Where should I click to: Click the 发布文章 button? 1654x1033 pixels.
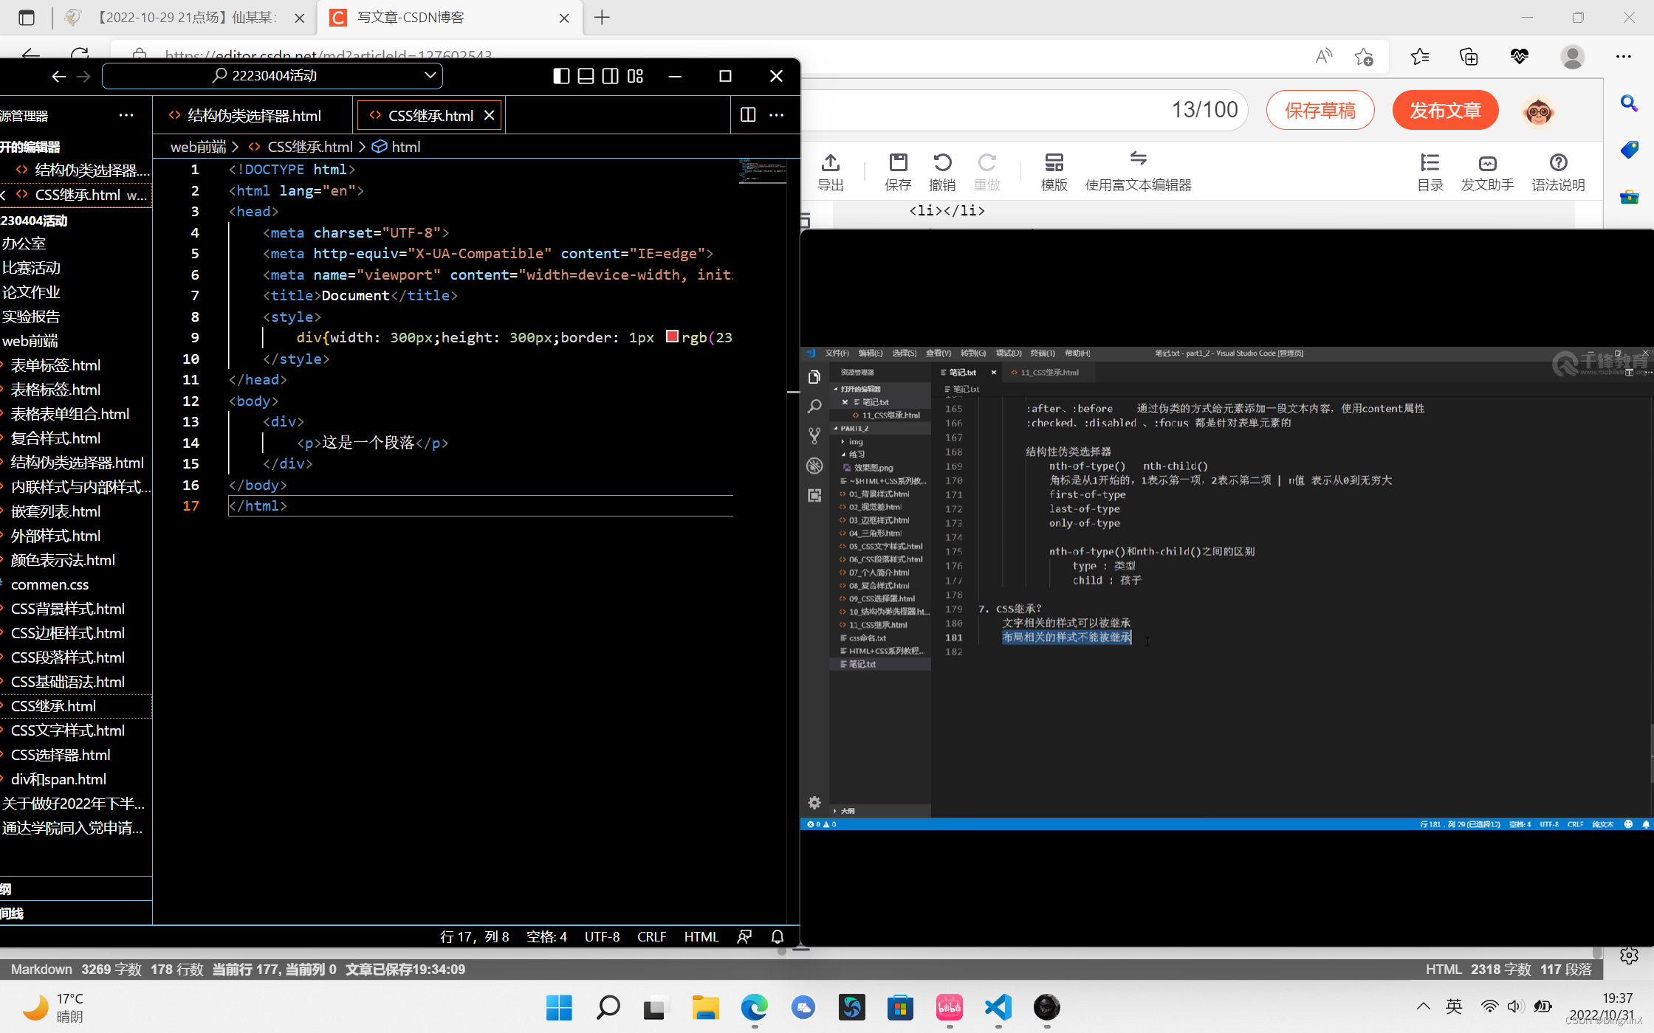(x=1445, y=109)
